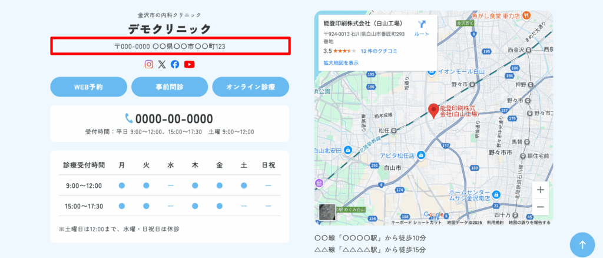The width and height of the screenshot is (603, 258).
Task: Zoom out the map with minus button
Action: pyautogui.click(x=541, y=207)
